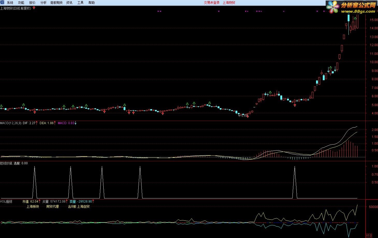
Task: Select the DEA: 1.86 value
Action: click(x=47, y=123)
